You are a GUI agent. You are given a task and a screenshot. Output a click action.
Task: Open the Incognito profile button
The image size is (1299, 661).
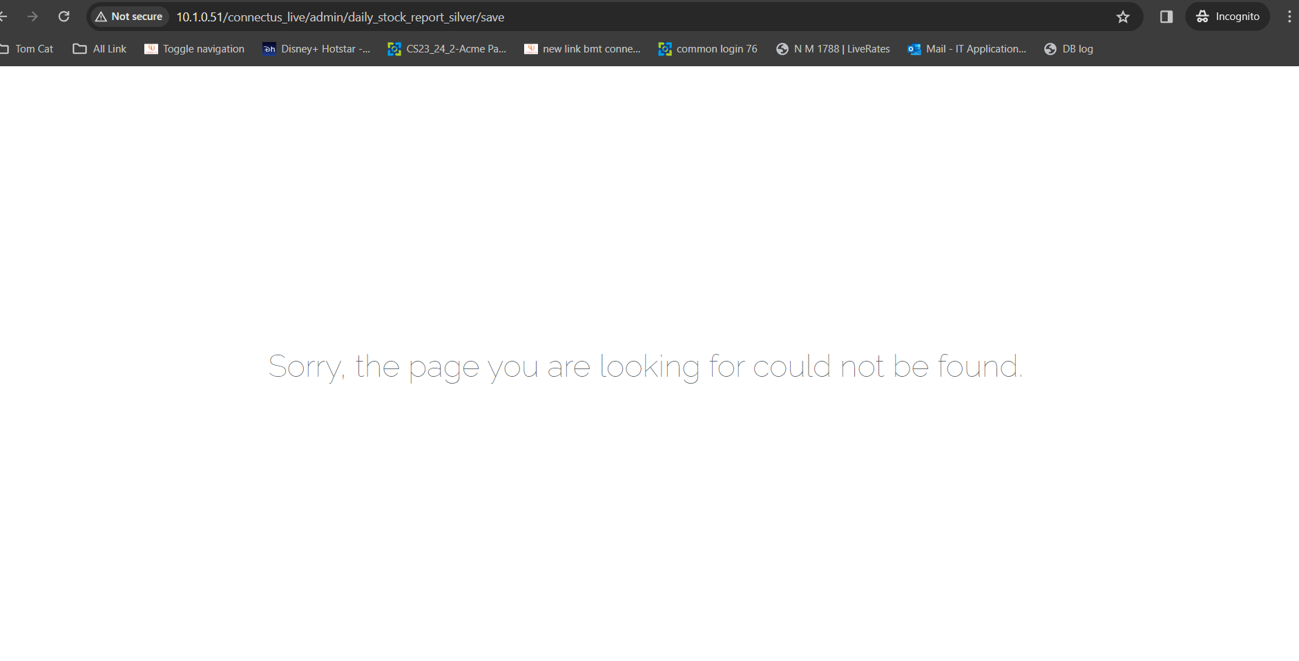point(1228,17)
